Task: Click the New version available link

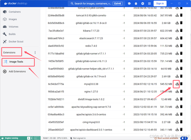Action: pyautogui.click(x=167, y=138)
